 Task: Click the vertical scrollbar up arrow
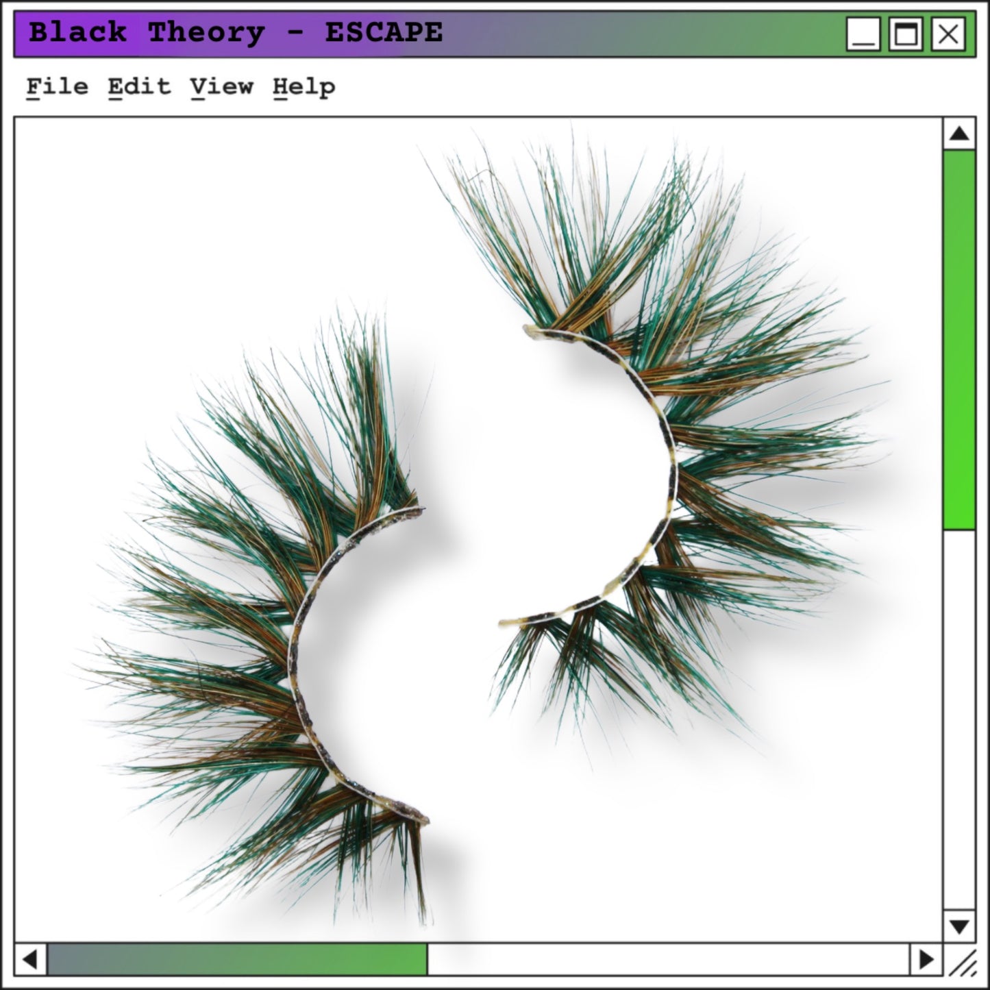point(959,134)
